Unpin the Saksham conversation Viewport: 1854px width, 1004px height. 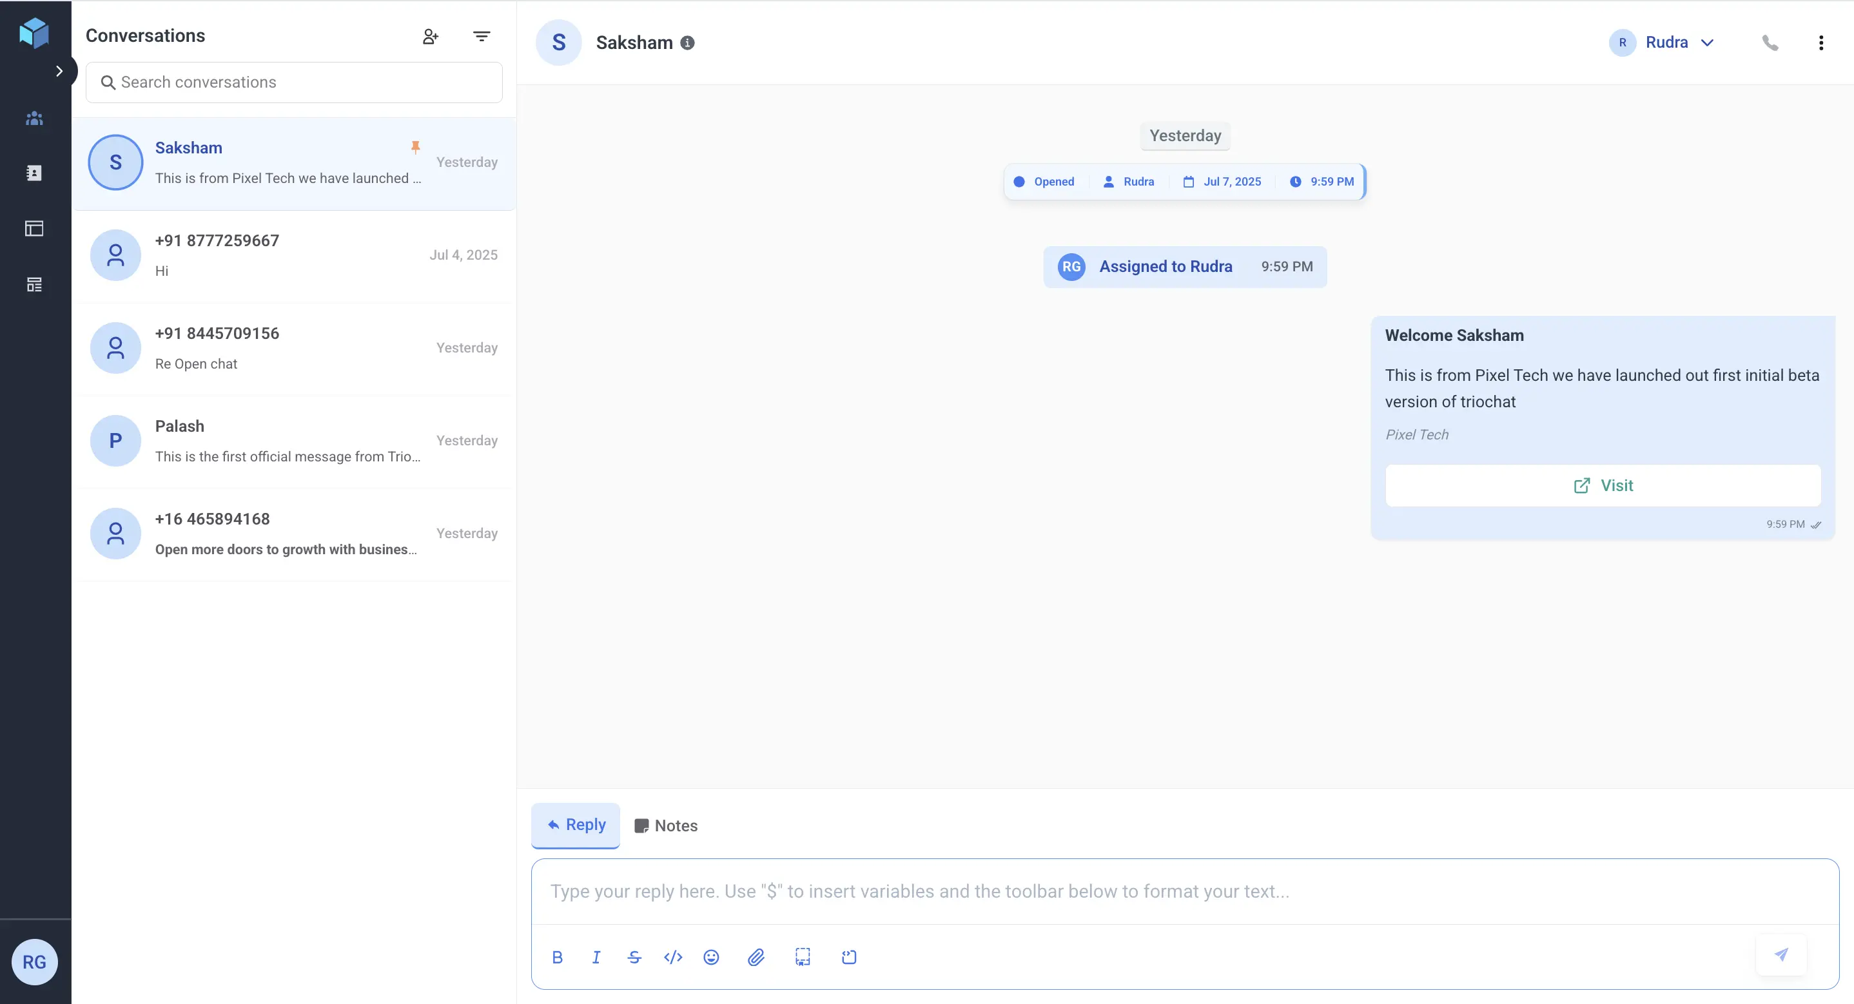(x=416, y=146)
